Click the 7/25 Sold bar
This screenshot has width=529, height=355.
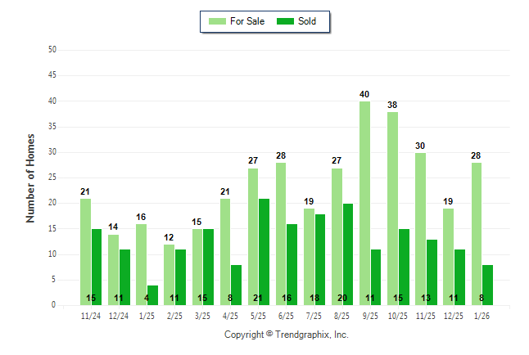click(319, 259)
